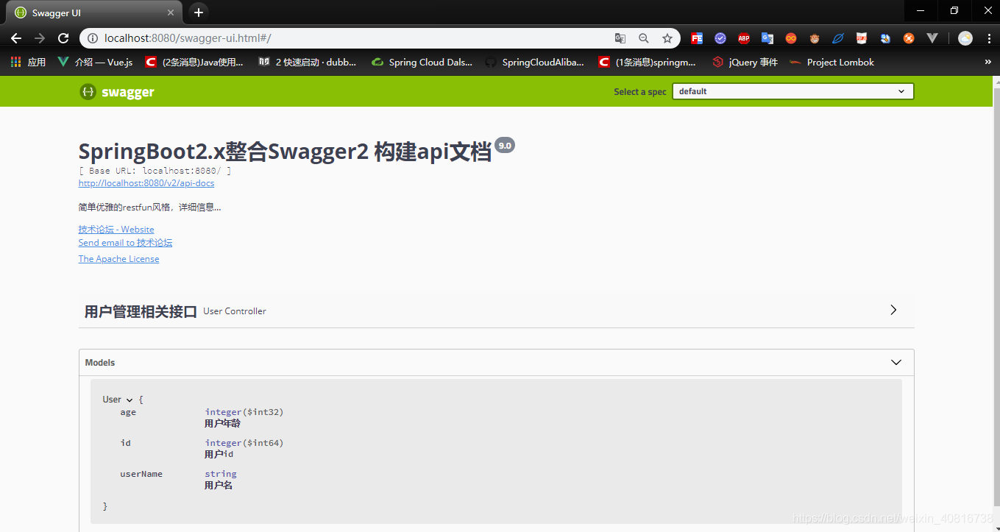
Task: Click Send email to 技术论坛 link
Action: (x=125, y=243)
